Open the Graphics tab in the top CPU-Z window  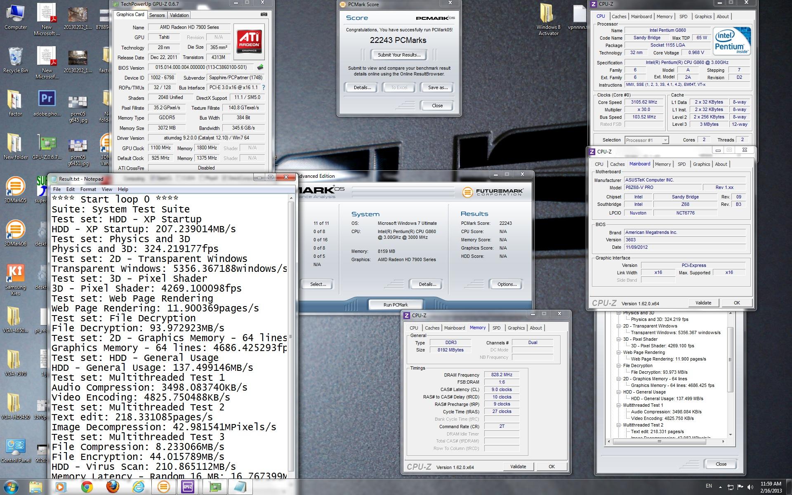[703, 16]
